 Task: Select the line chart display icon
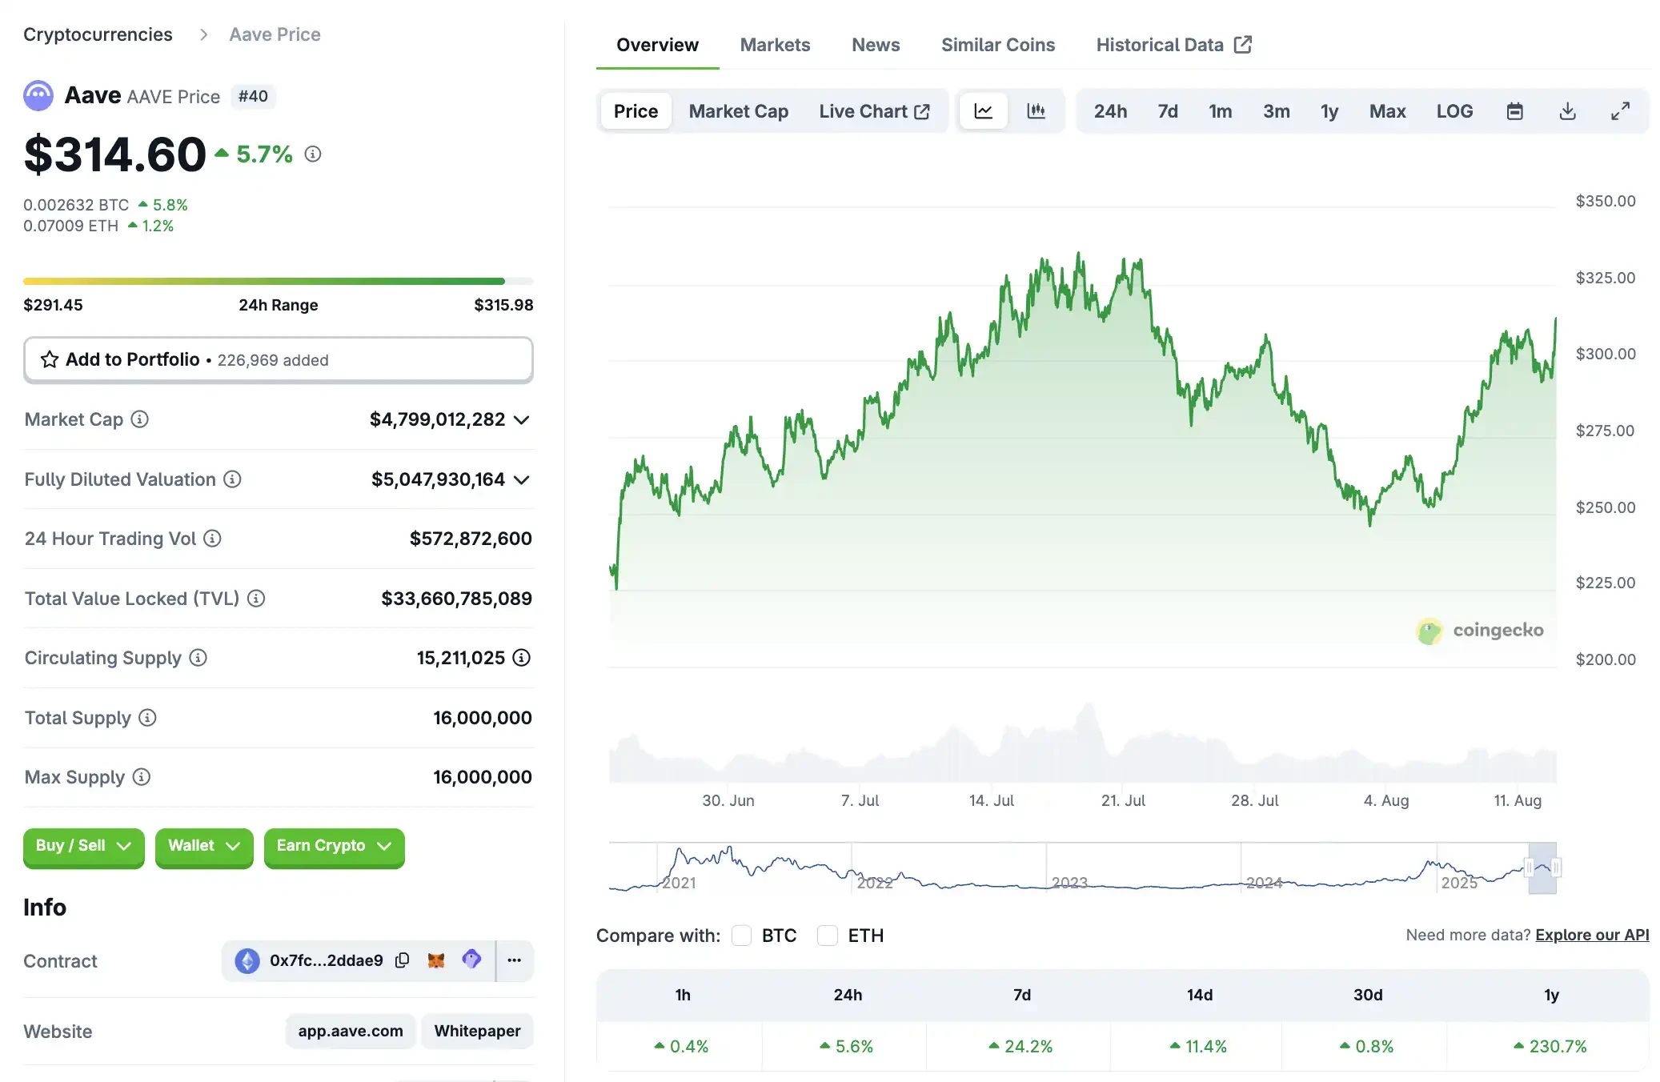tap(983, 110)
